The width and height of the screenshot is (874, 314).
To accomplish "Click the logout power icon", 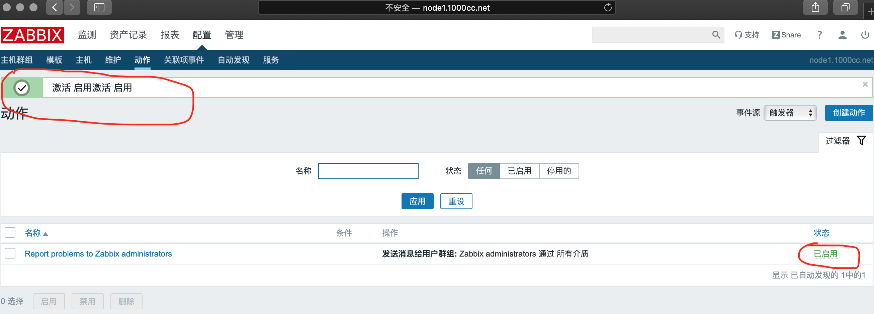I will coord(865,35).
